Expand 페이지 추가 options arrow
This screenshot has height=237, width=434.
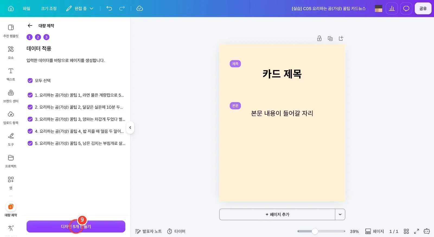pos(340,214)
